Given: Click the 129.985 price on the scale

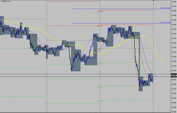Looking at the screenshot, I should pos(174,102).
